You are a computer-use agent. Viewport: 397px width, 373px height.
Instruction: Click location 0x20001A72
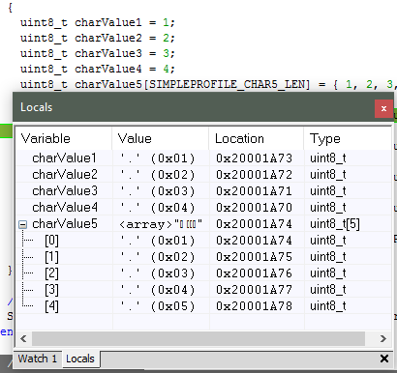point(254,175)
